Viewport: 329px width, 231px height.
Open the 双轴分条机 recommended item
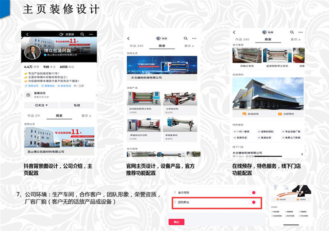pyautogui.click(x=247, y=58)
